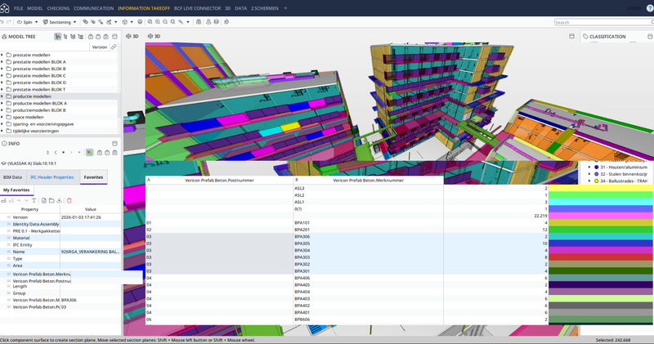This screenshot has width=654, height=344.
Task: Open the CHECKING layout
Action: point(58,8)
